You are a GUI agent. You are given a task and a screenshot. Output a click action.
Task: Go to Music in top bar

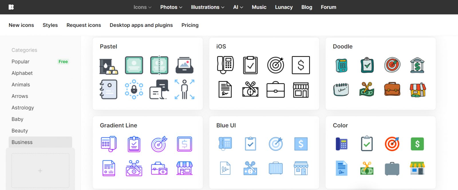(x=259, y=7)
